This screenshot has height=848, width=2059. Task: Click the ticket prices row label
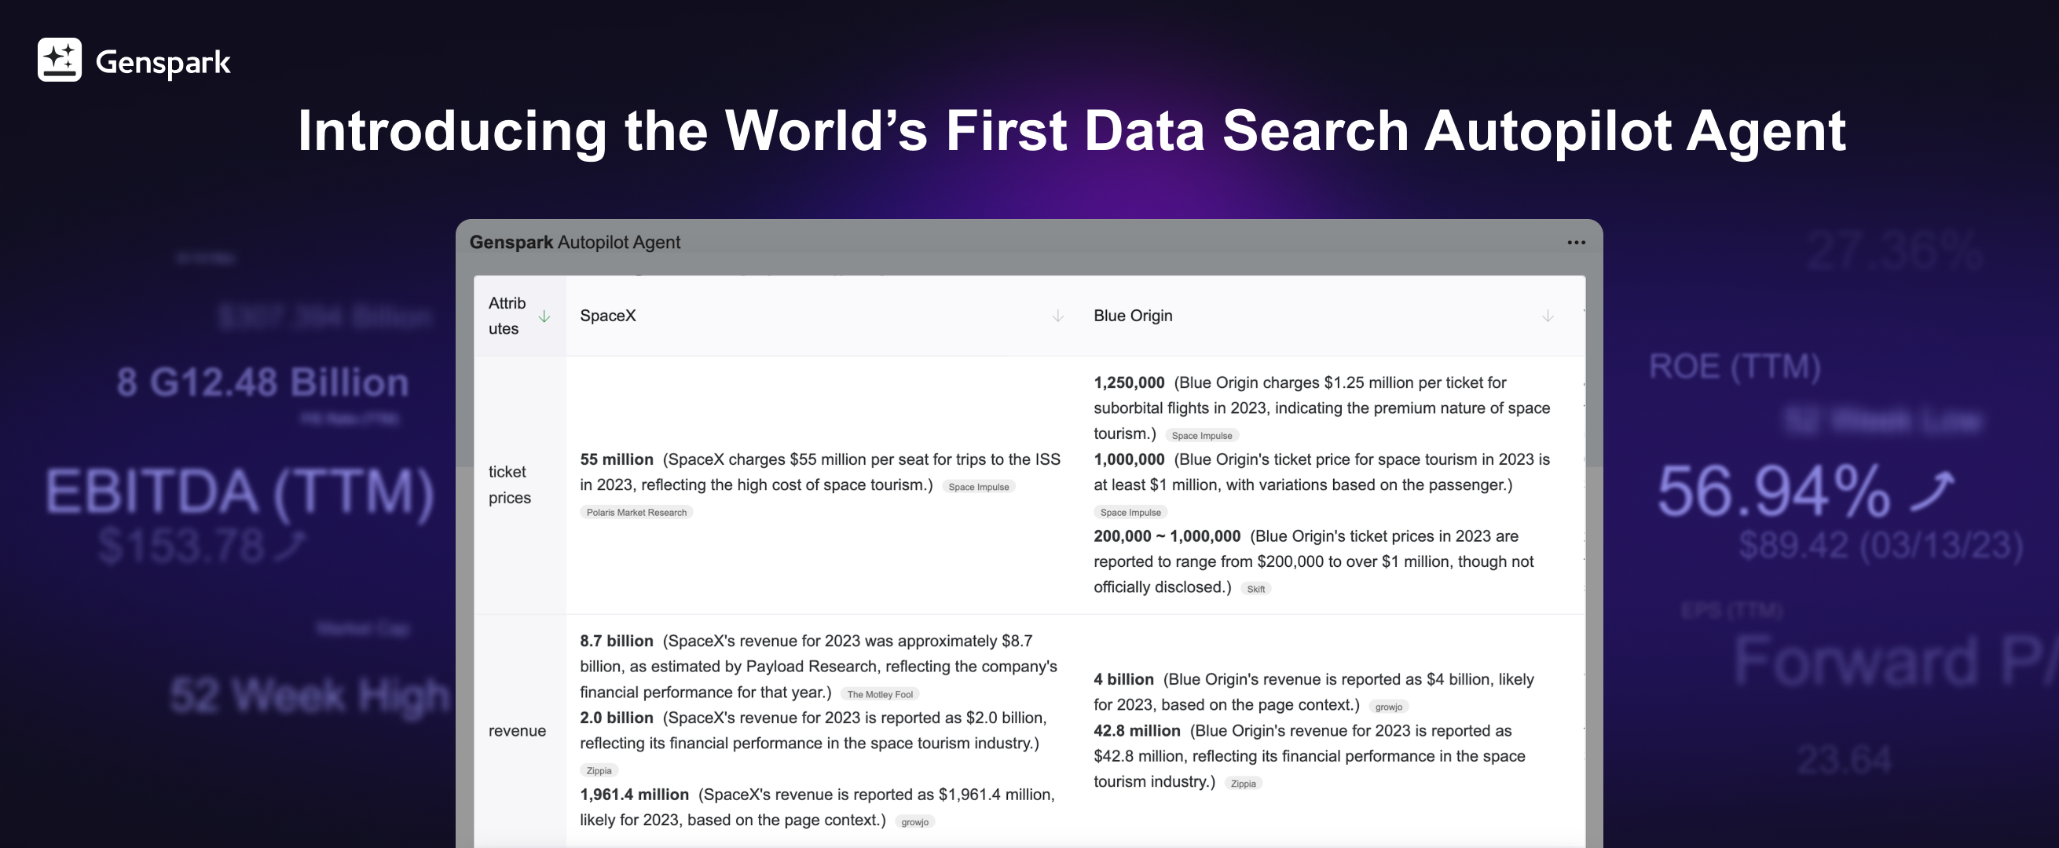tap(509, 484)
